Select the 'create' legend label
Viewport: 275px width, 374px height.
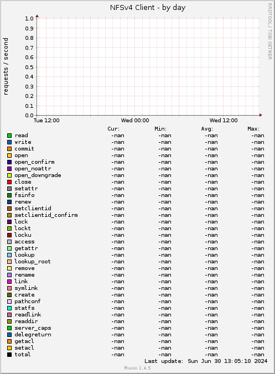[x=24, y=295]
